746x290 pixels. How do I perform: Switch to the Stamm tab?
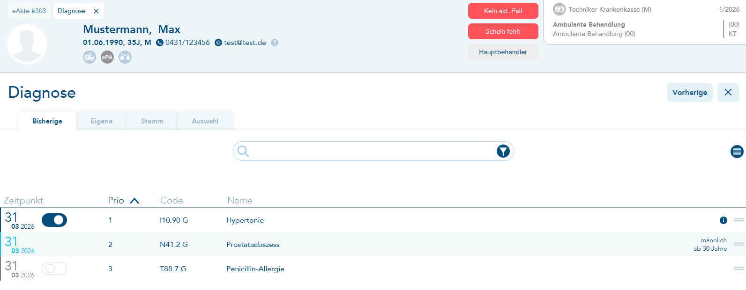click(x=152, y=121)
